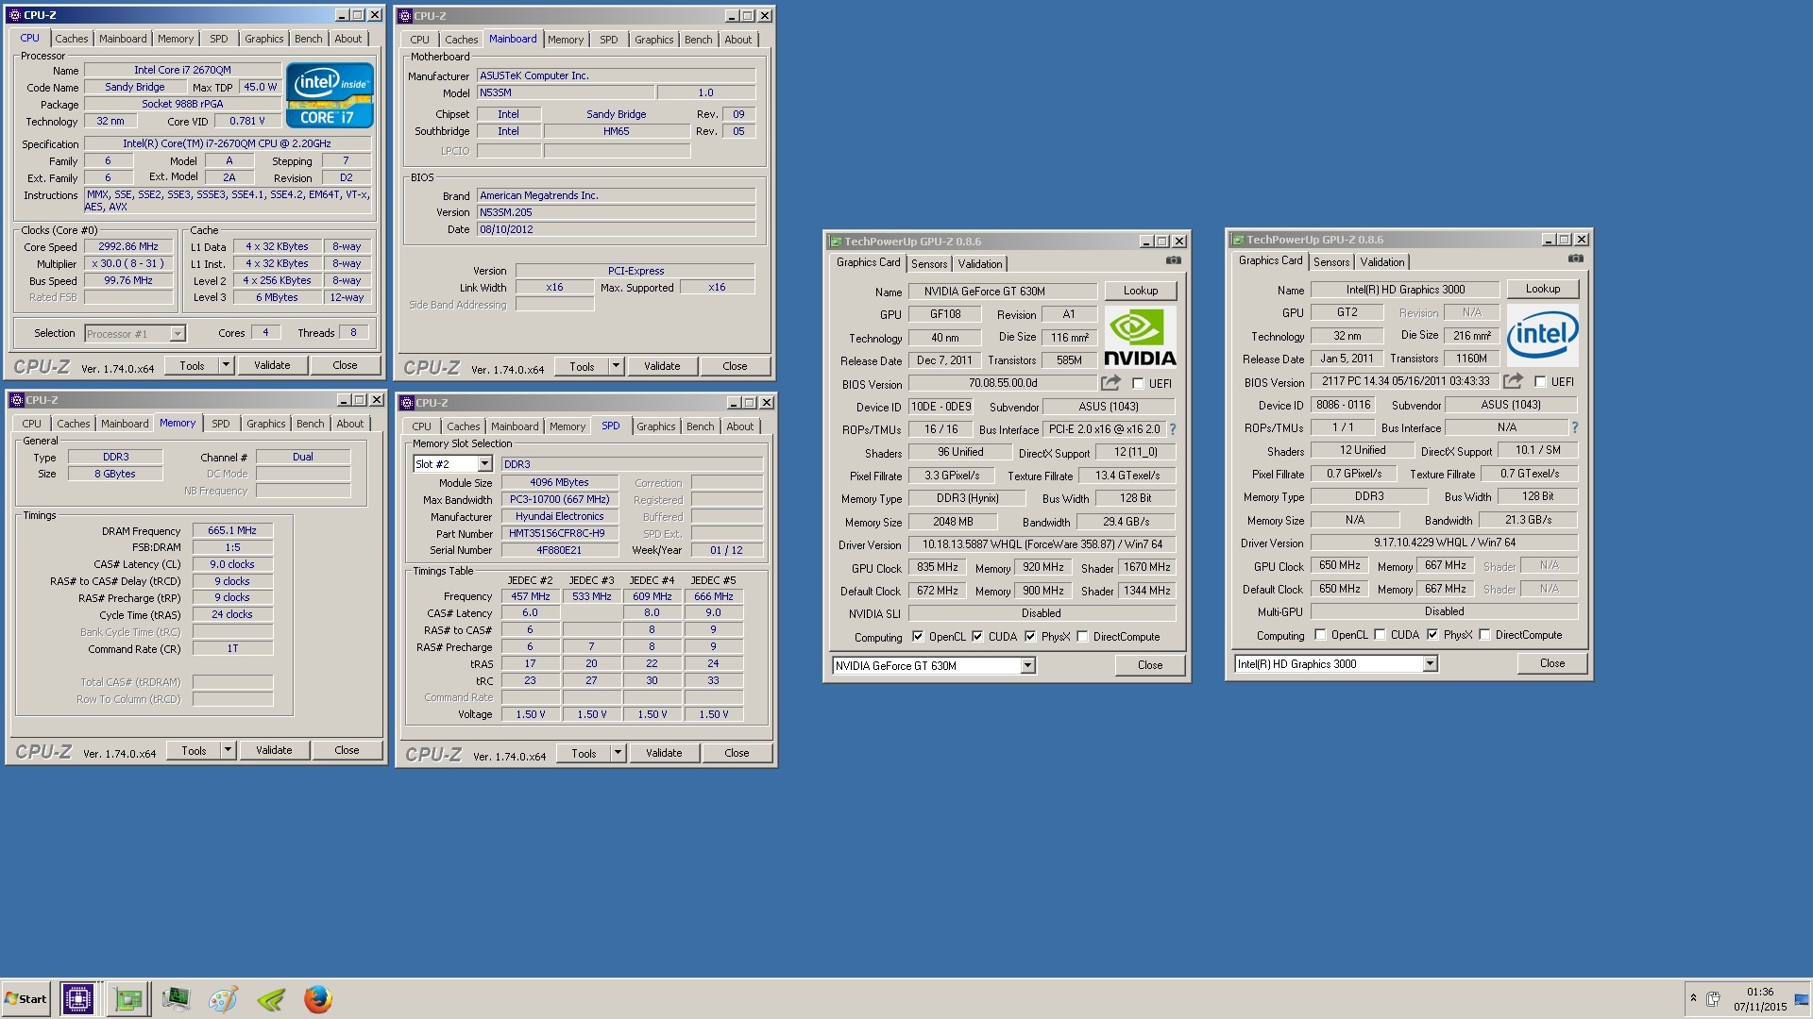Screen dimensions: 1813x1019
Task: Click the Show Desktop tray icon
Action: coord(1802,998)
